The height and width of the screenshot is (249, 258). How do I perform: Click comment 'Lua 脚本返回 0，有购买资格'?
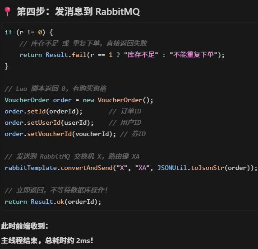pyautogui.click(x=55, y=89)
